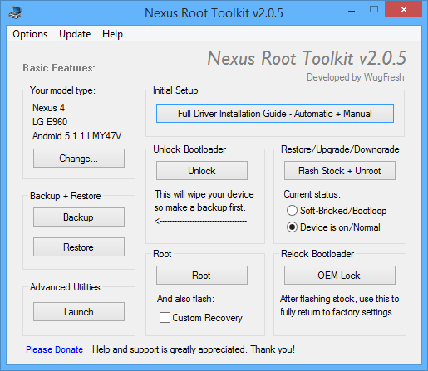Click 'This will wipe your device' text
The width and height of the screenshot is (428, 371).
[204, 194]
